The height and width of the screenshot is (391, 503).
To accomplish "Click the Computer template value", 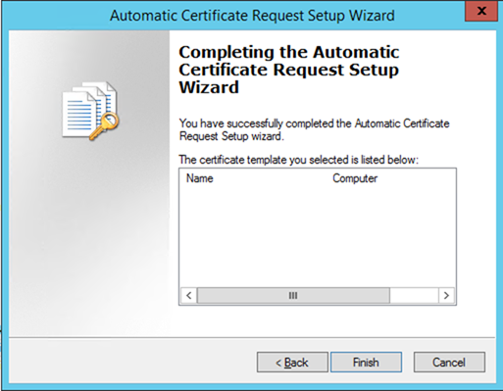I will tap(355, 178).
